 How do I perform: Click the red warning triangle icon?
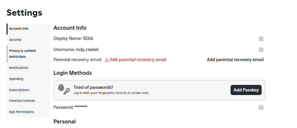click(x=107, y=60)
